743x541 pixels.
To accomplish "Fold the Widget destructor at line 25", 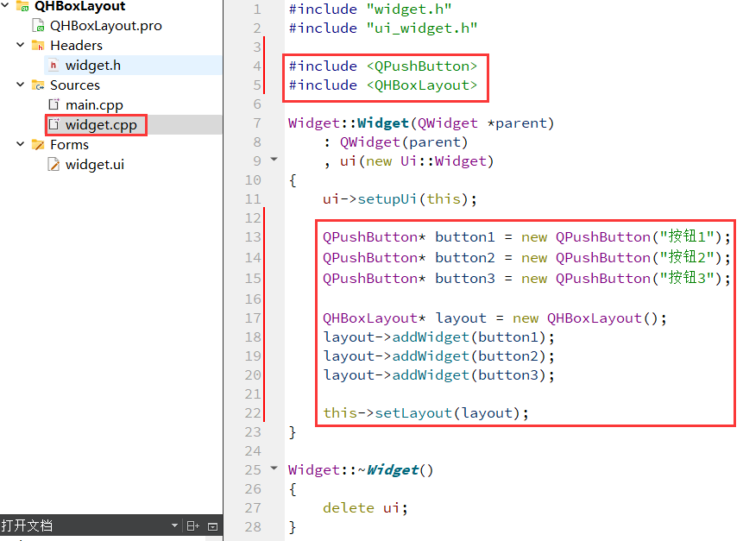I will click(x=274, y=469).
